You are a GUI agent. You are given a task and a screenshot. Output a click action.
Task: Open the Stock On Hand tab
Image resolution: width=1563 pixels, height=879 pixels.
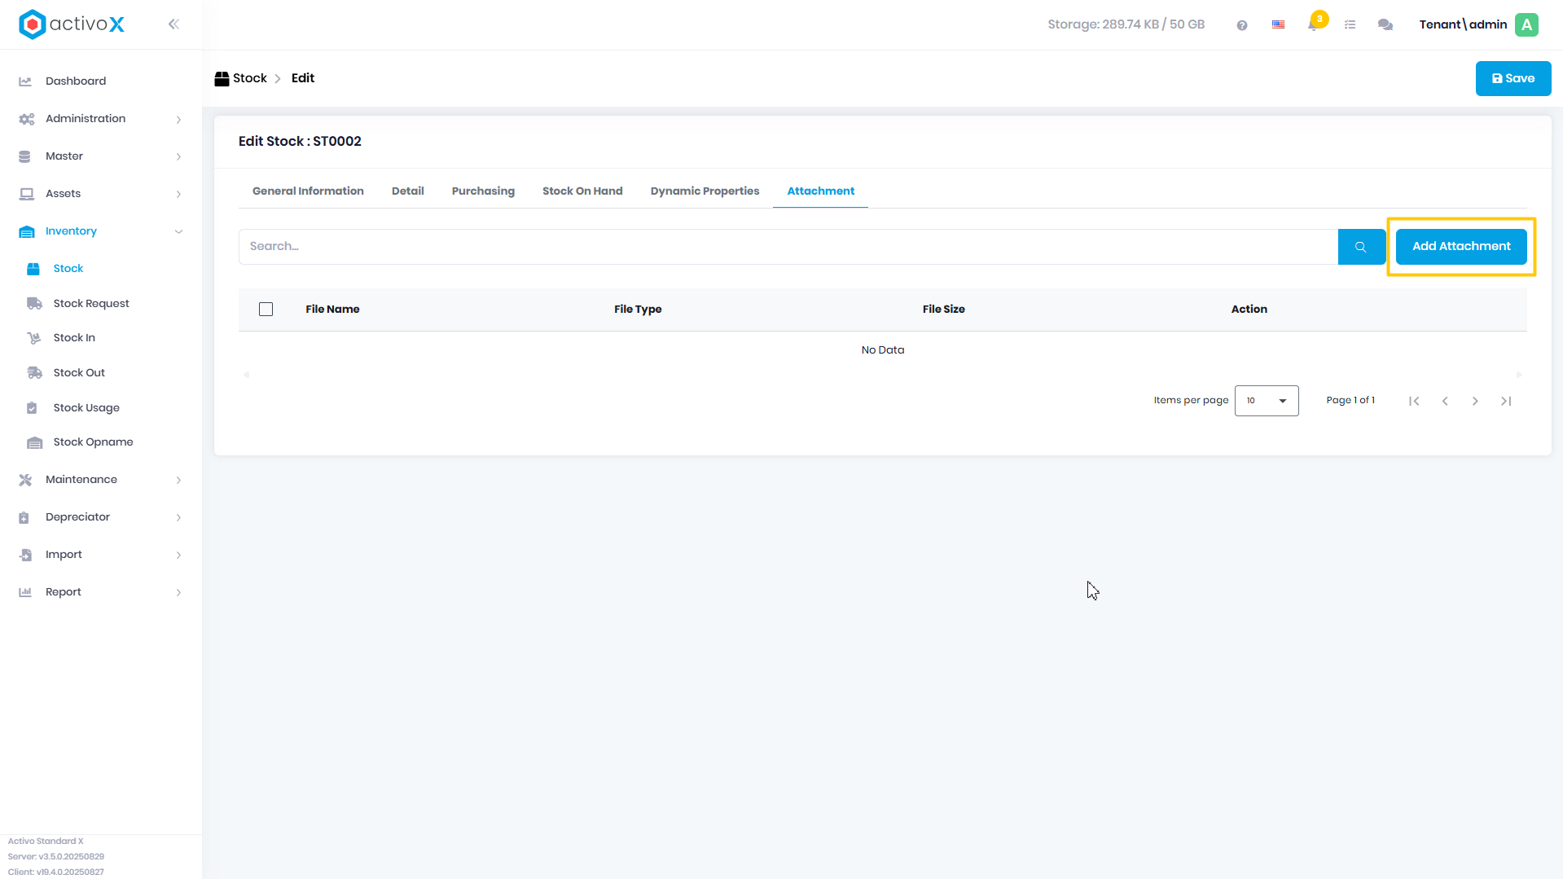(582, 191)
